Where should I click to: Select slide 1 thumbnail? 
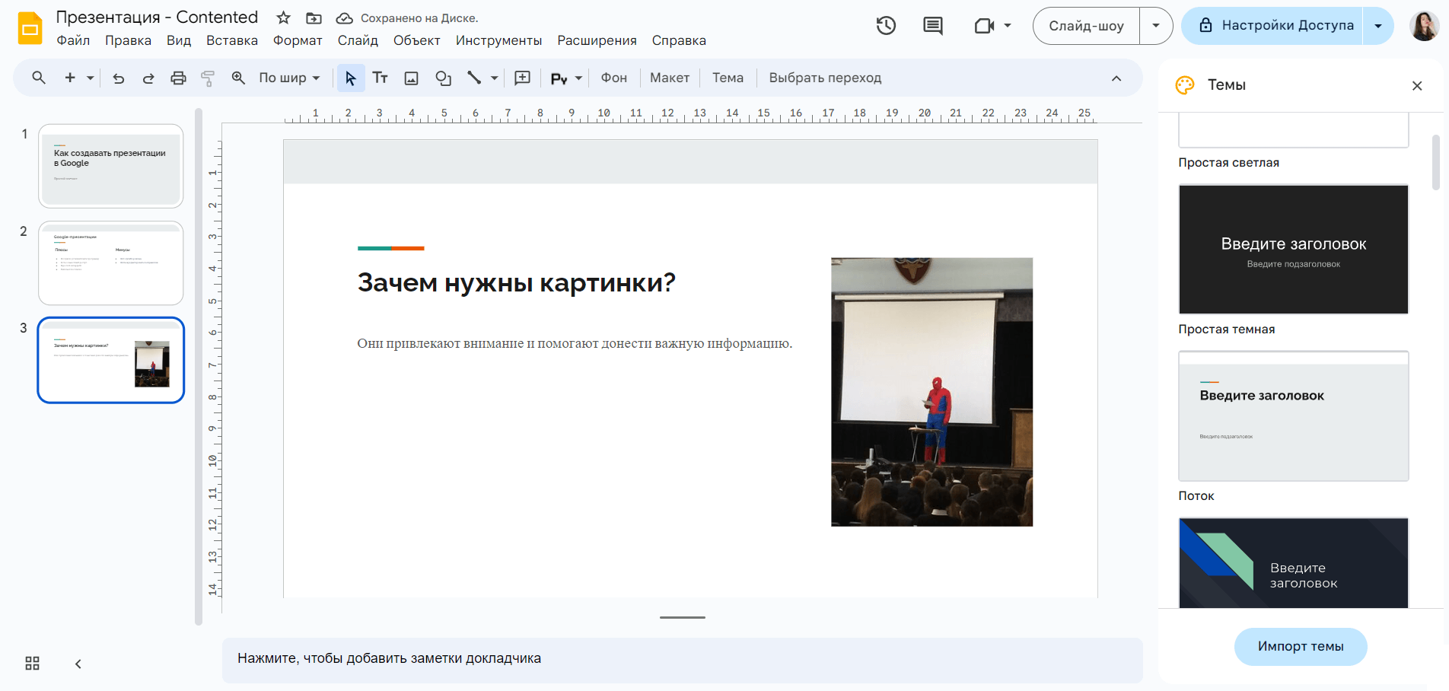[111, 166]
